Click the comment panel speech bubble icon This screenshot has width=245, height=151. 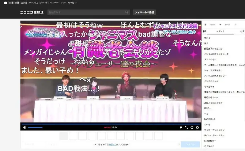pos(204,31)
